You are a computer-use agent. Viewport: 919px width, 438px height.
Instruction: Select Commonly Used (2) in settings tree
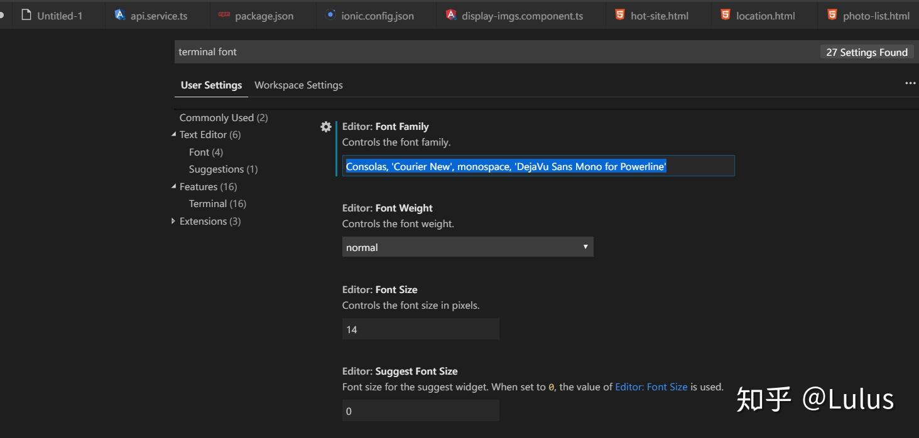pos(224,118)
